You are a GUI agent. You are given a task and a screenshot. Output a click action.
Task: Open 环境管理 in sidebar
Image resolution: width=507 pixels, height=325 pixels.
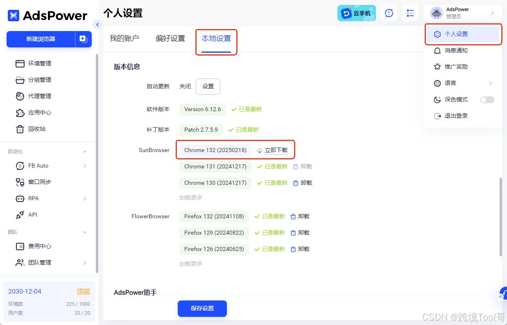pyautogui.click(x=40, y=63)
